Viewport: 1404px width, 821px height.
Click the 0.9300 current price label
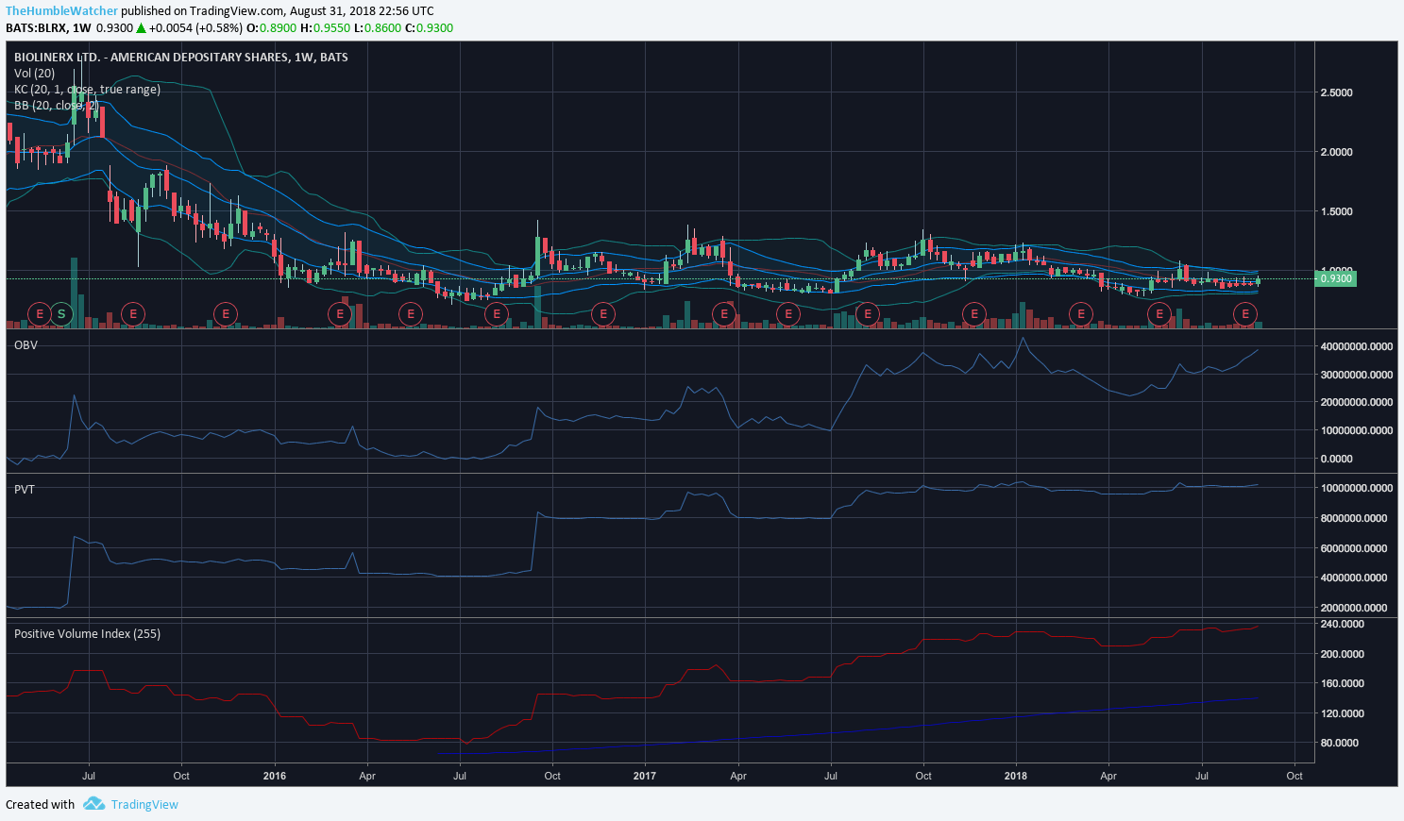click(1336, 278)
